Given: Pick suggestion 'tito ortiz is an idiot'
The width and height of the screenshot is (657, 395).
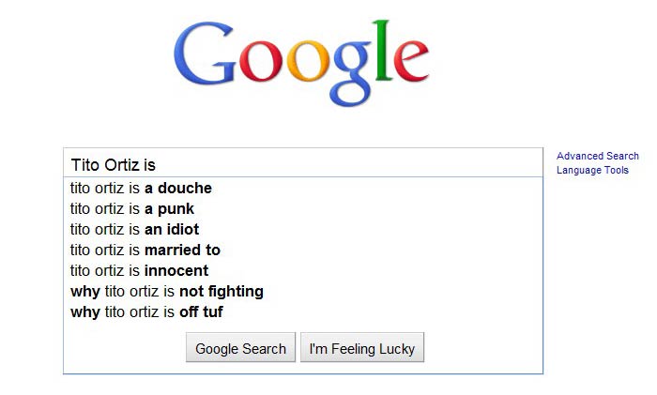Looking at the screenshot, I should 303,229.
